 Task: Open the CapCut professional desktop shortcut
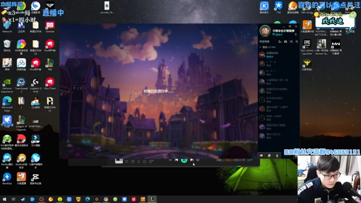[36, 179]
